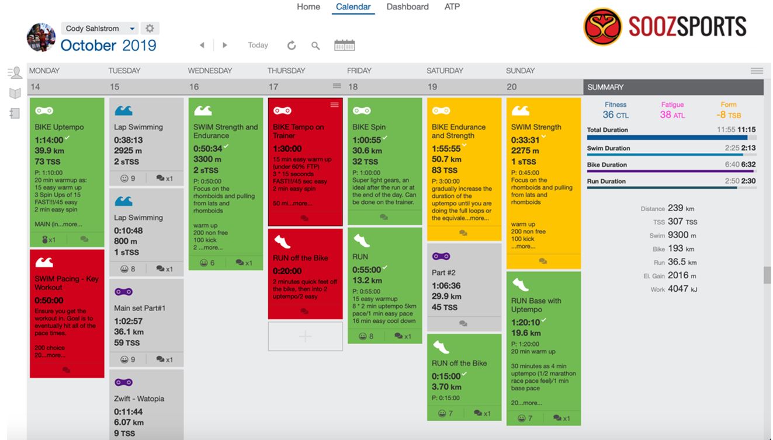Open the calendar search magnifier
Image resolution: width=773 pixels, height=440 pixels.
[x=316, y=46]
